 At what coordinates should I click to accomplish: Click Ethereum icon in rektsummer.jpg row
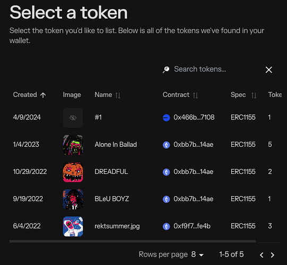coord(167,226)
